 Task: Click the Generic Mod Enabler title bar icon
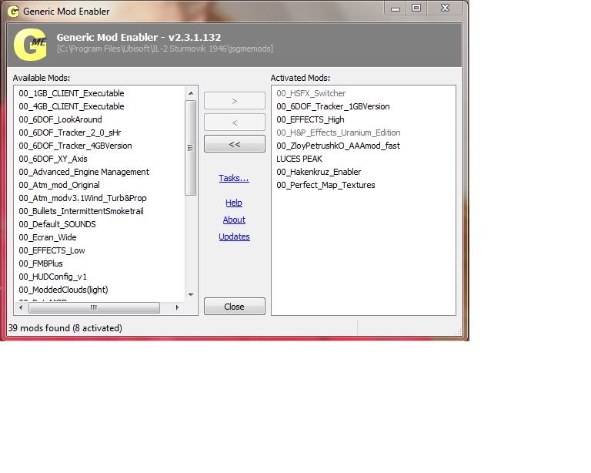coord(13,12)
